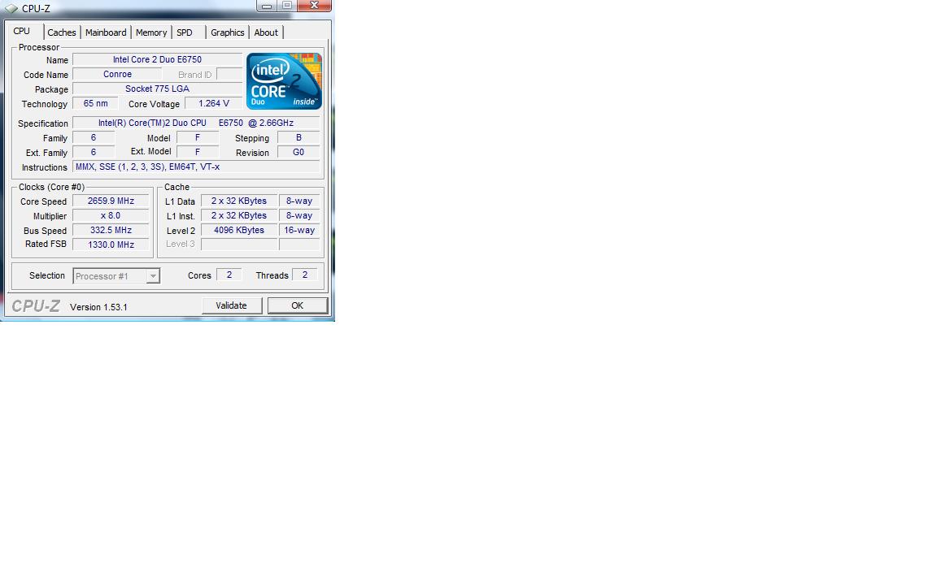Click the Threads count field

click(x=305, y=275)
